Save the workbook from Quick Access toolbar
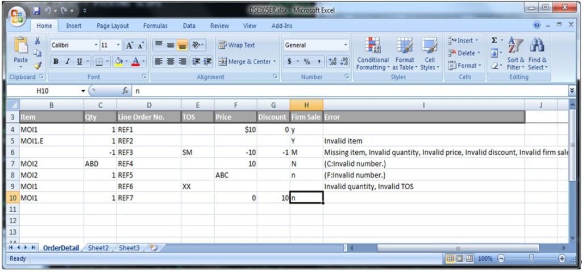Screen dimensions: 582x272 coord(36,11)
